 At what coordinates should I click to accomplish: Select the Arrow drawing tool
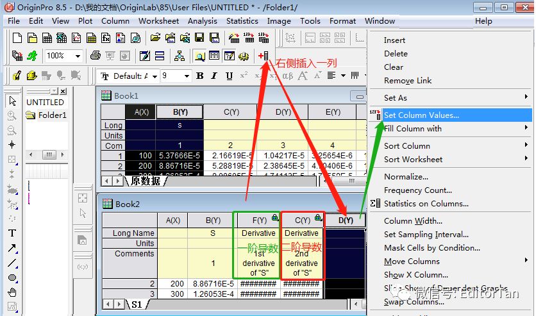[x=12, y=248]
